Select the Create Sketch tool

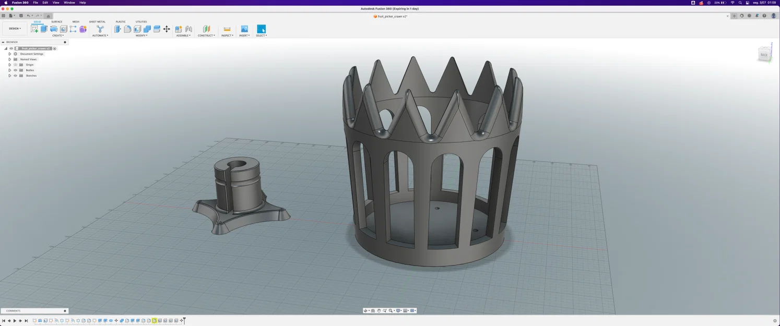[x=34, y=29]
